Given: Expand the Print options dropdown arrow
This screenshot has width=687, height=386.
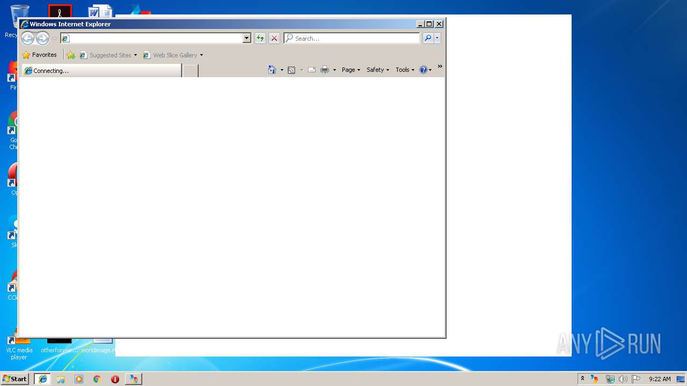Looking at the screenshot, I should tap(334, 70).
